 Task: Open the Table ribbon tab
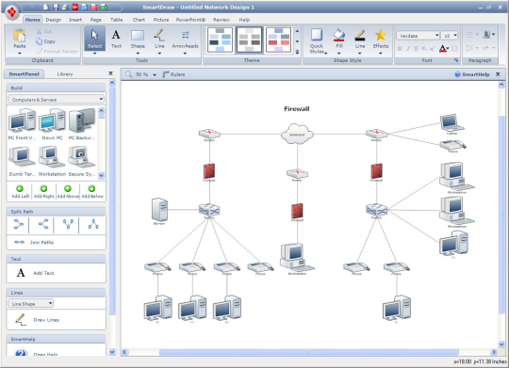(117, 20)
